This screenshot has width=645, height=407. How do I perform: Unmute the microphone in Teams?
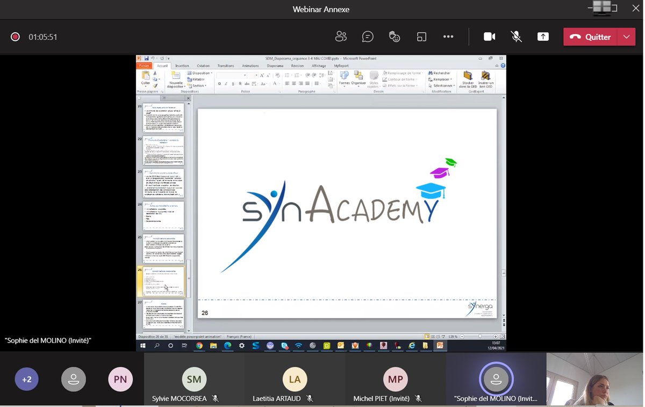(516, 37)
